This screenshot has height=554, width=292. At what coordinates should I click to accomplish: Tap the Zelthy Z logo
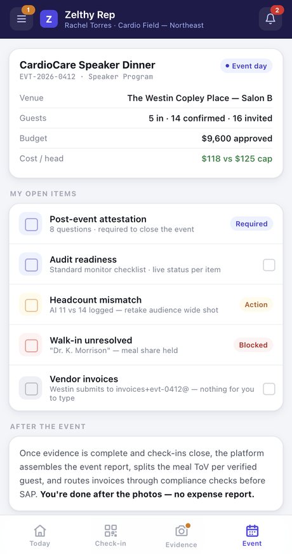[x=49, y=19]
